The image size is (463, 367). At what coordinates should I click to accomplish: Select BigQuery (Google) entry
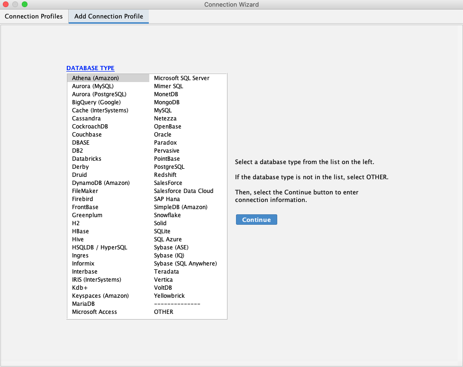(96, 102)
